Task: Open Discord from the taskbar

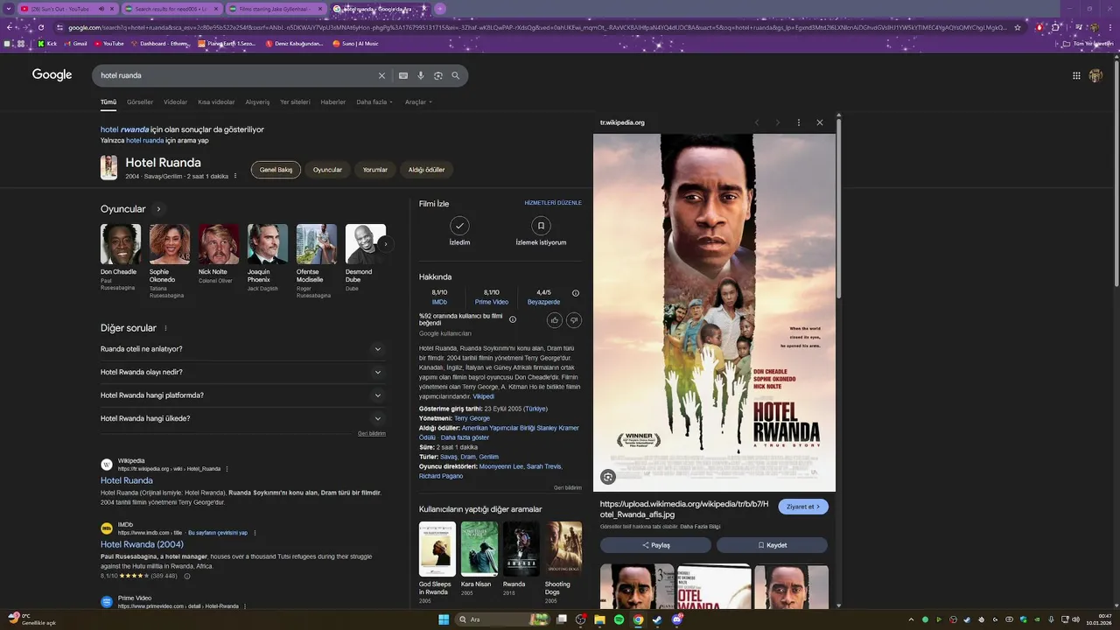Action: point(676,619)
